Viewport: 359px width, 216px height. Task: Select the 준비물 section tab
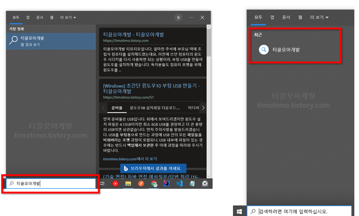(x=117, y=108)
